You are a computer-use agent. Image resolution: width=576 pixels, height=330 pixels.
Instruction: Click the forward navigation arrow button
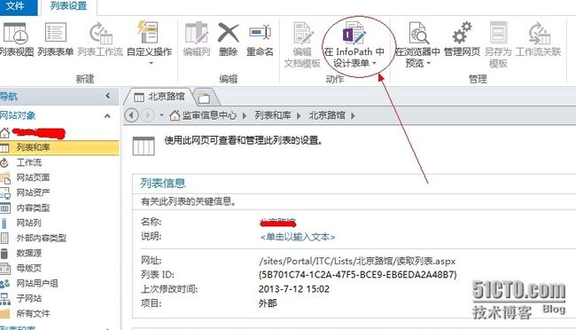(148, 115)
